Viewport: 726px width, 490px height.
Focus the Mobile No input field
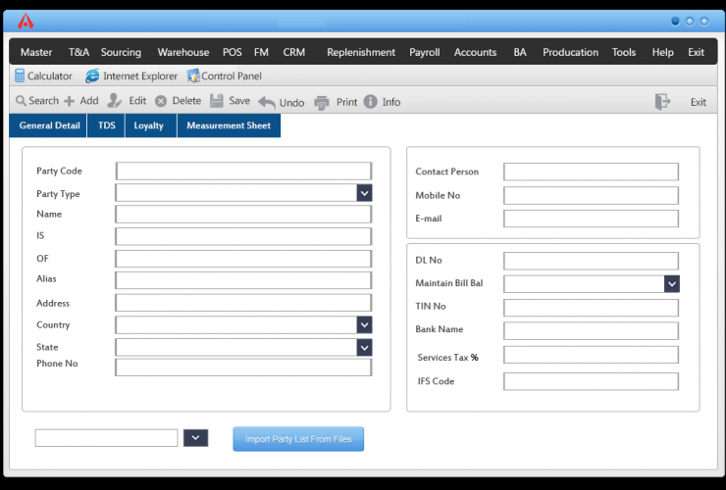tap(592, 195)
